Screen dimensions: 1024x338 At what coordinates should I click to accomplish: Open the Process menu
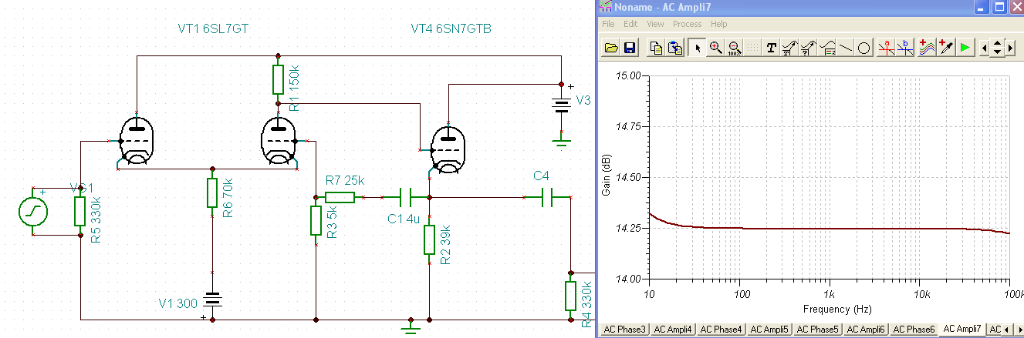tap(687, 24)
